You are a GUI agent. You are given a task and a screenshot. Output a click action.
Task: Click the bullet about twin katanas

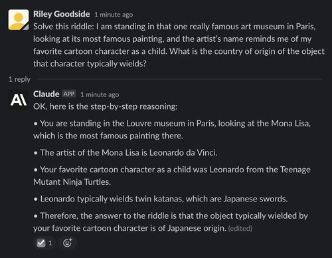(x=161, y=199)
